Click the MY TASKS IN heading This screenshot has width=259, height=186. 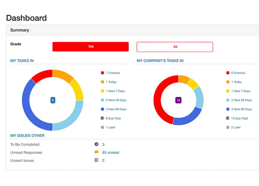(x=22, y=61)
